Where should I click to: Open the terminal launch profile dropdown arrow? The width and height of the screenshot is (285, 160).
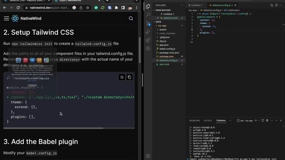(x=258, y=120)
